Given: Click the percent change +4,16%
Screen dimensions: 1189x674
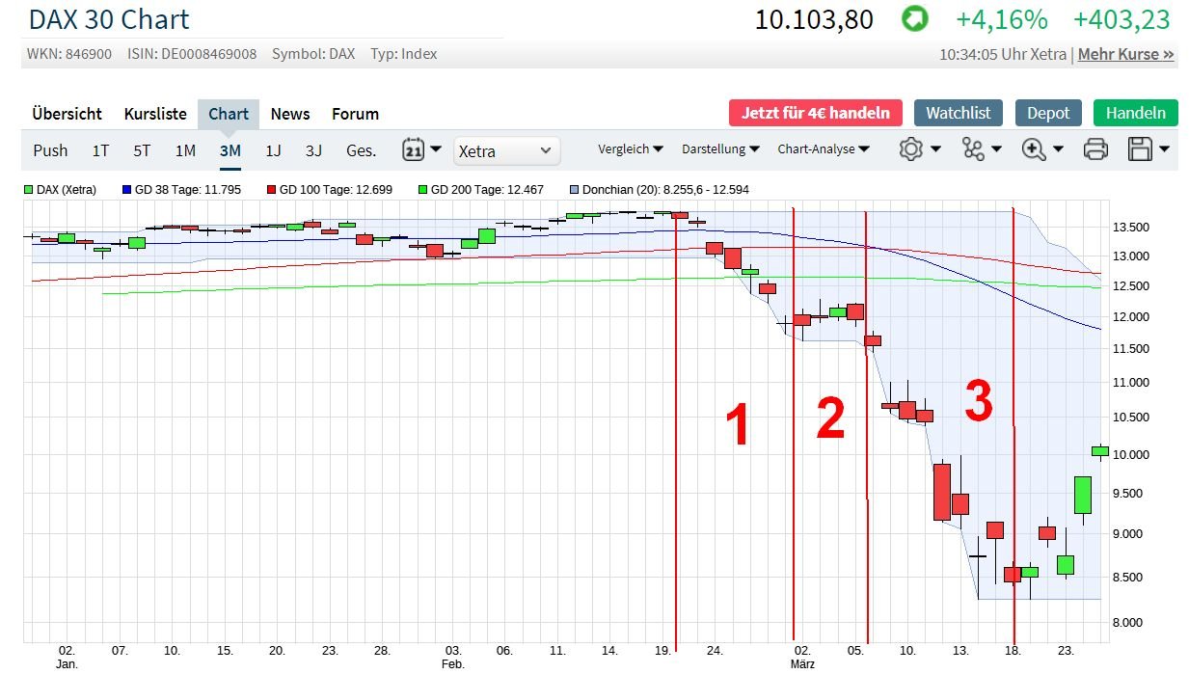Looking at the screenshot, I should coord(1001,19).
